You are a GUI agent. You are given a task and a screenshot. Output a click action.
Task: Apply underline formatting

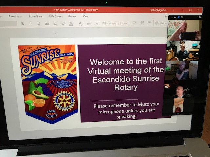[x=39, y=24]
